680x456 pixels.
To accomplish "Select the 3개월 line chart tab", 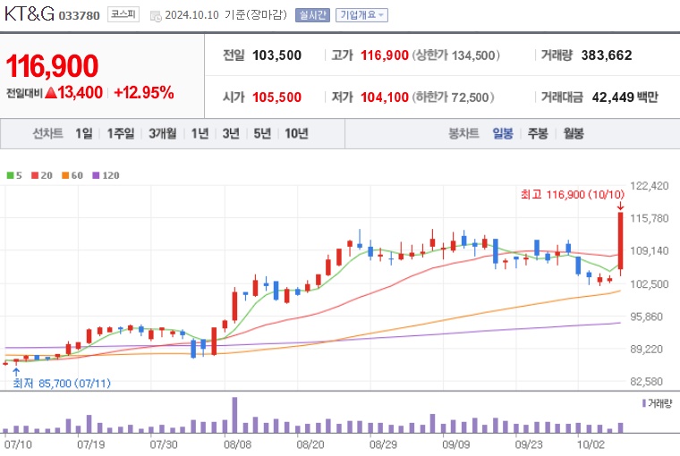I will 163,133.
